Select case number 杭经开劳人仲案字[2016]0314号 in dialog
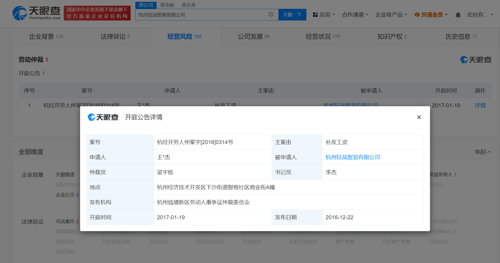The width and height of the screenshot is (500, 263). pyautogui.click(x=195, y=142)
